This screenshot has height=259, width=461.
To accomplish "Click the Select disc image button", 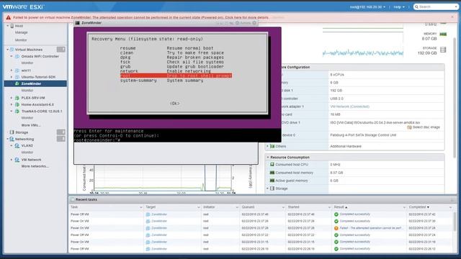I will point(424,127).
